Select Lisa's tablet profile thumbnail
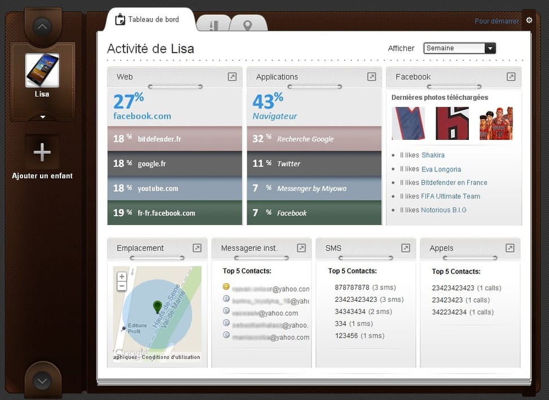The width and height of the screenshot is (549, 400). pyautogui.click(x=42, y=70)
